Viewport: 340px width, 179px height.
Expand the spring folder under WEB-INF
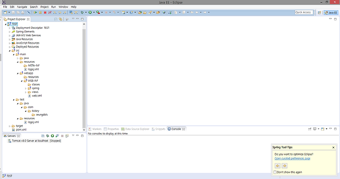25,88
